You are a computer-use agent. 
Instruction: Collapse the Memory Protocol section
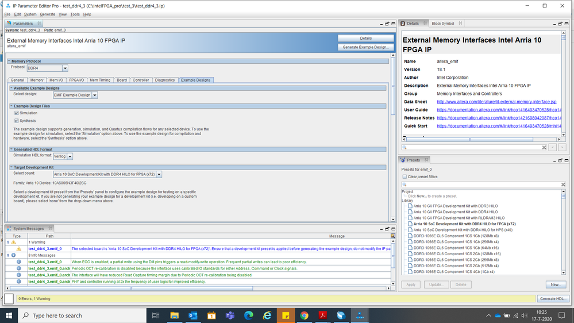[9, 61]
